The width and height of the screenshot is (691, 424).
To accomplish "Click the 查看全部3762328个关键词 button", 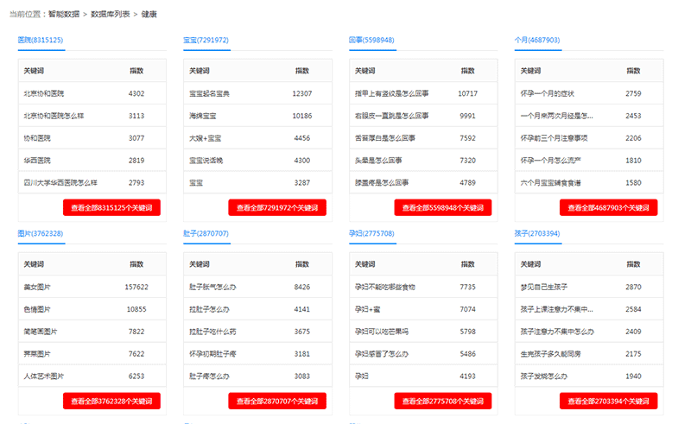I will click(x=111, y=401).
